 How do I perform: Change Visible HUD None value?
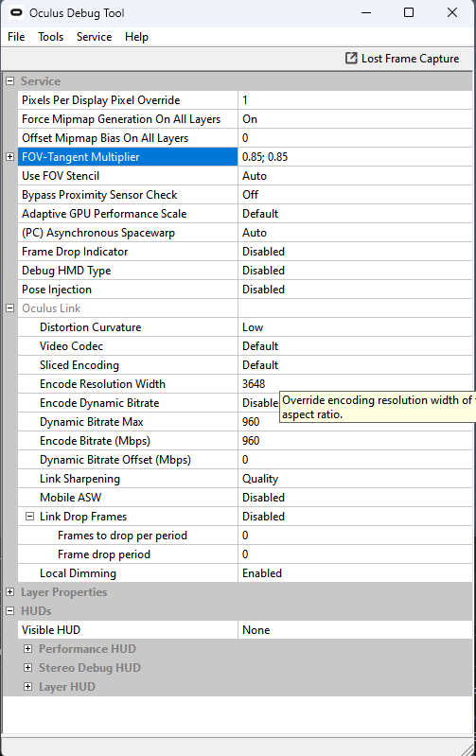pos(355,630)
